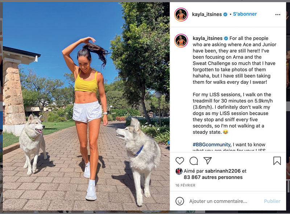The image size is (290, 214).
Task: Click the emoji smiley icon in comment box
Action: [179, 201]
